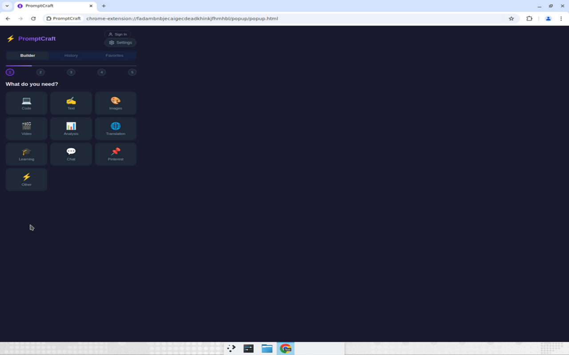Open a new browser tab
569x355 pixels.
104,6
